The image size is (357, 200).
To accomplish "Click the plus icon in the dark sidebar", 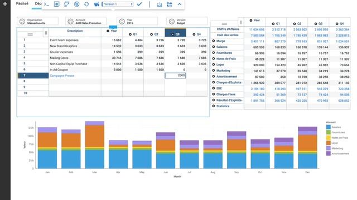I will click(x=5, y=4).
